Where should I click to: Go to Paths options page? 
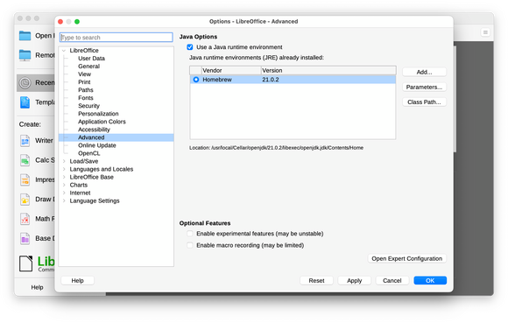tap(86, 90)
